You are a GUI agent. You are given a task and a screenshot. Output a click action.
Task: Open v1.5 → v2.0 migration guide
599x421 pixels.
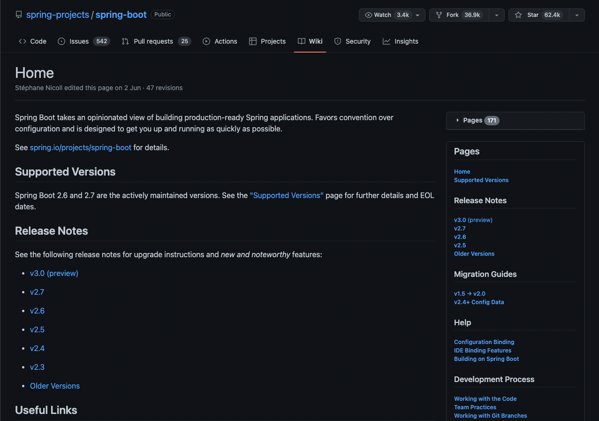[x=470, y=294]
